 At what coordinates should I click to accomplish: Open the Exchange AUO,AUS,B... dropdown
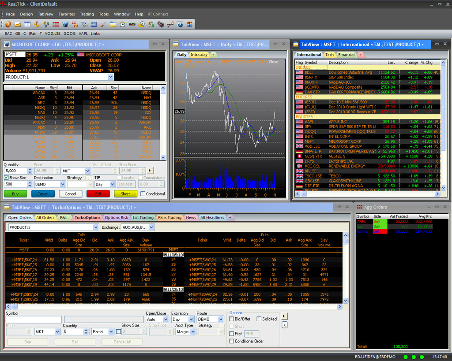151,227
